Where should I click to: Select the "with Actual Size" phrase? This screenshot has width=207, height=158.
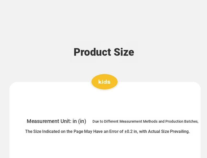154,131
